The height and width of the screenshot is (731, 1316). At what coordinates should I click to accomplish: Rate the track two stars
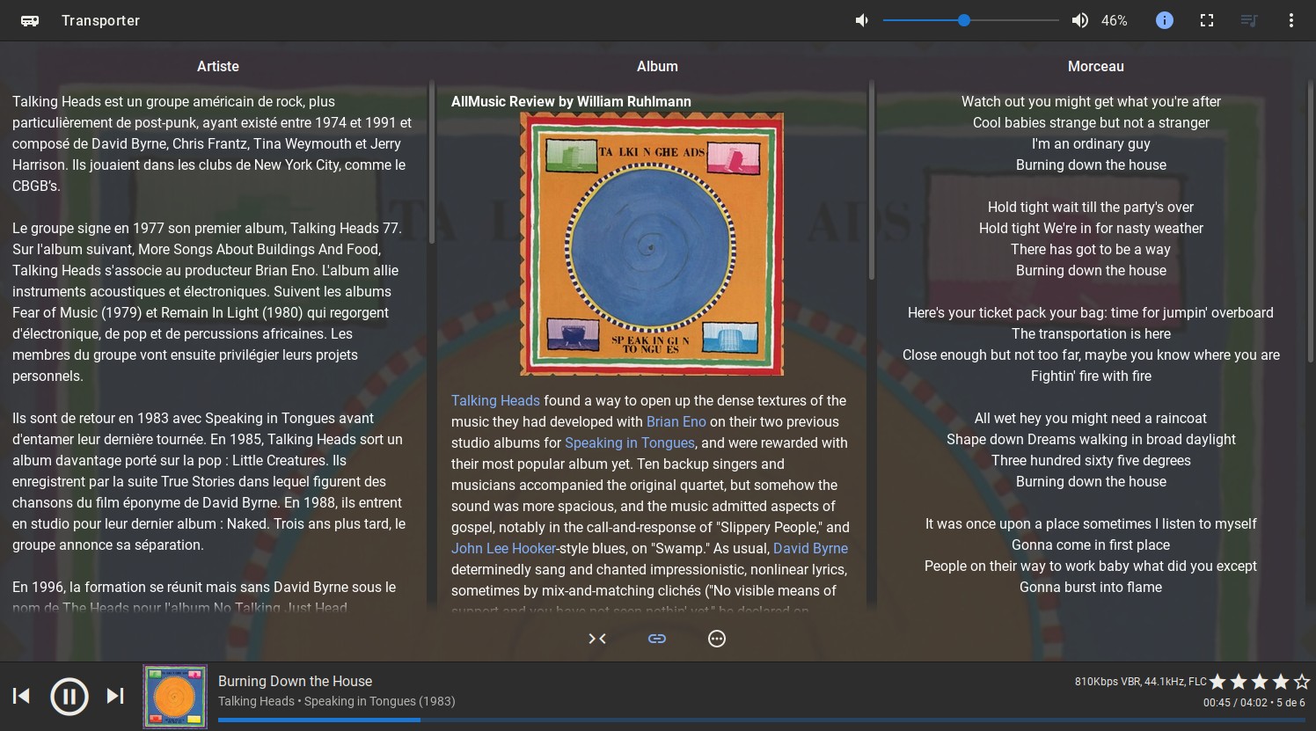coord(1239,682)
